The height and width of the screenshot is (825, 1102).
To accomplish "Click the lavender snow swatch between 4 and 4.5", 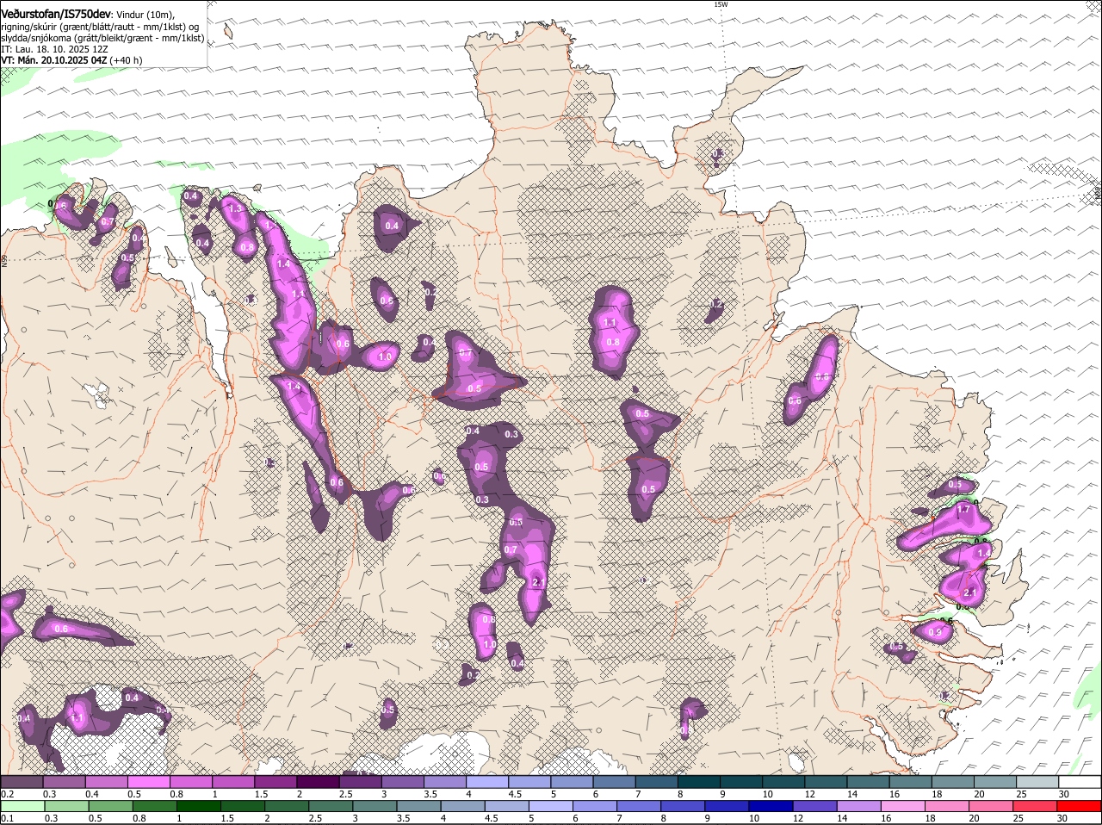I will coord(487,782).
